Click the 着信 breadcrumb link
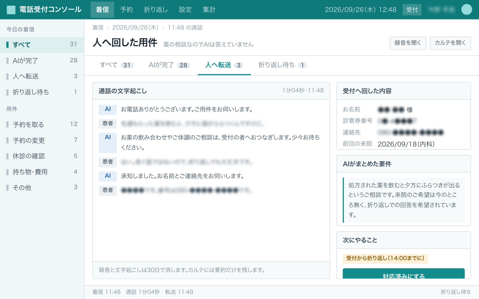This screenshot has height=299, width=479. point(98,28)
